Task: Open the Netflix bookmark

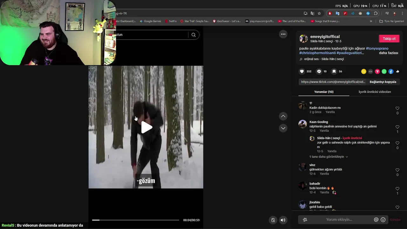Action: coord(171,21)
